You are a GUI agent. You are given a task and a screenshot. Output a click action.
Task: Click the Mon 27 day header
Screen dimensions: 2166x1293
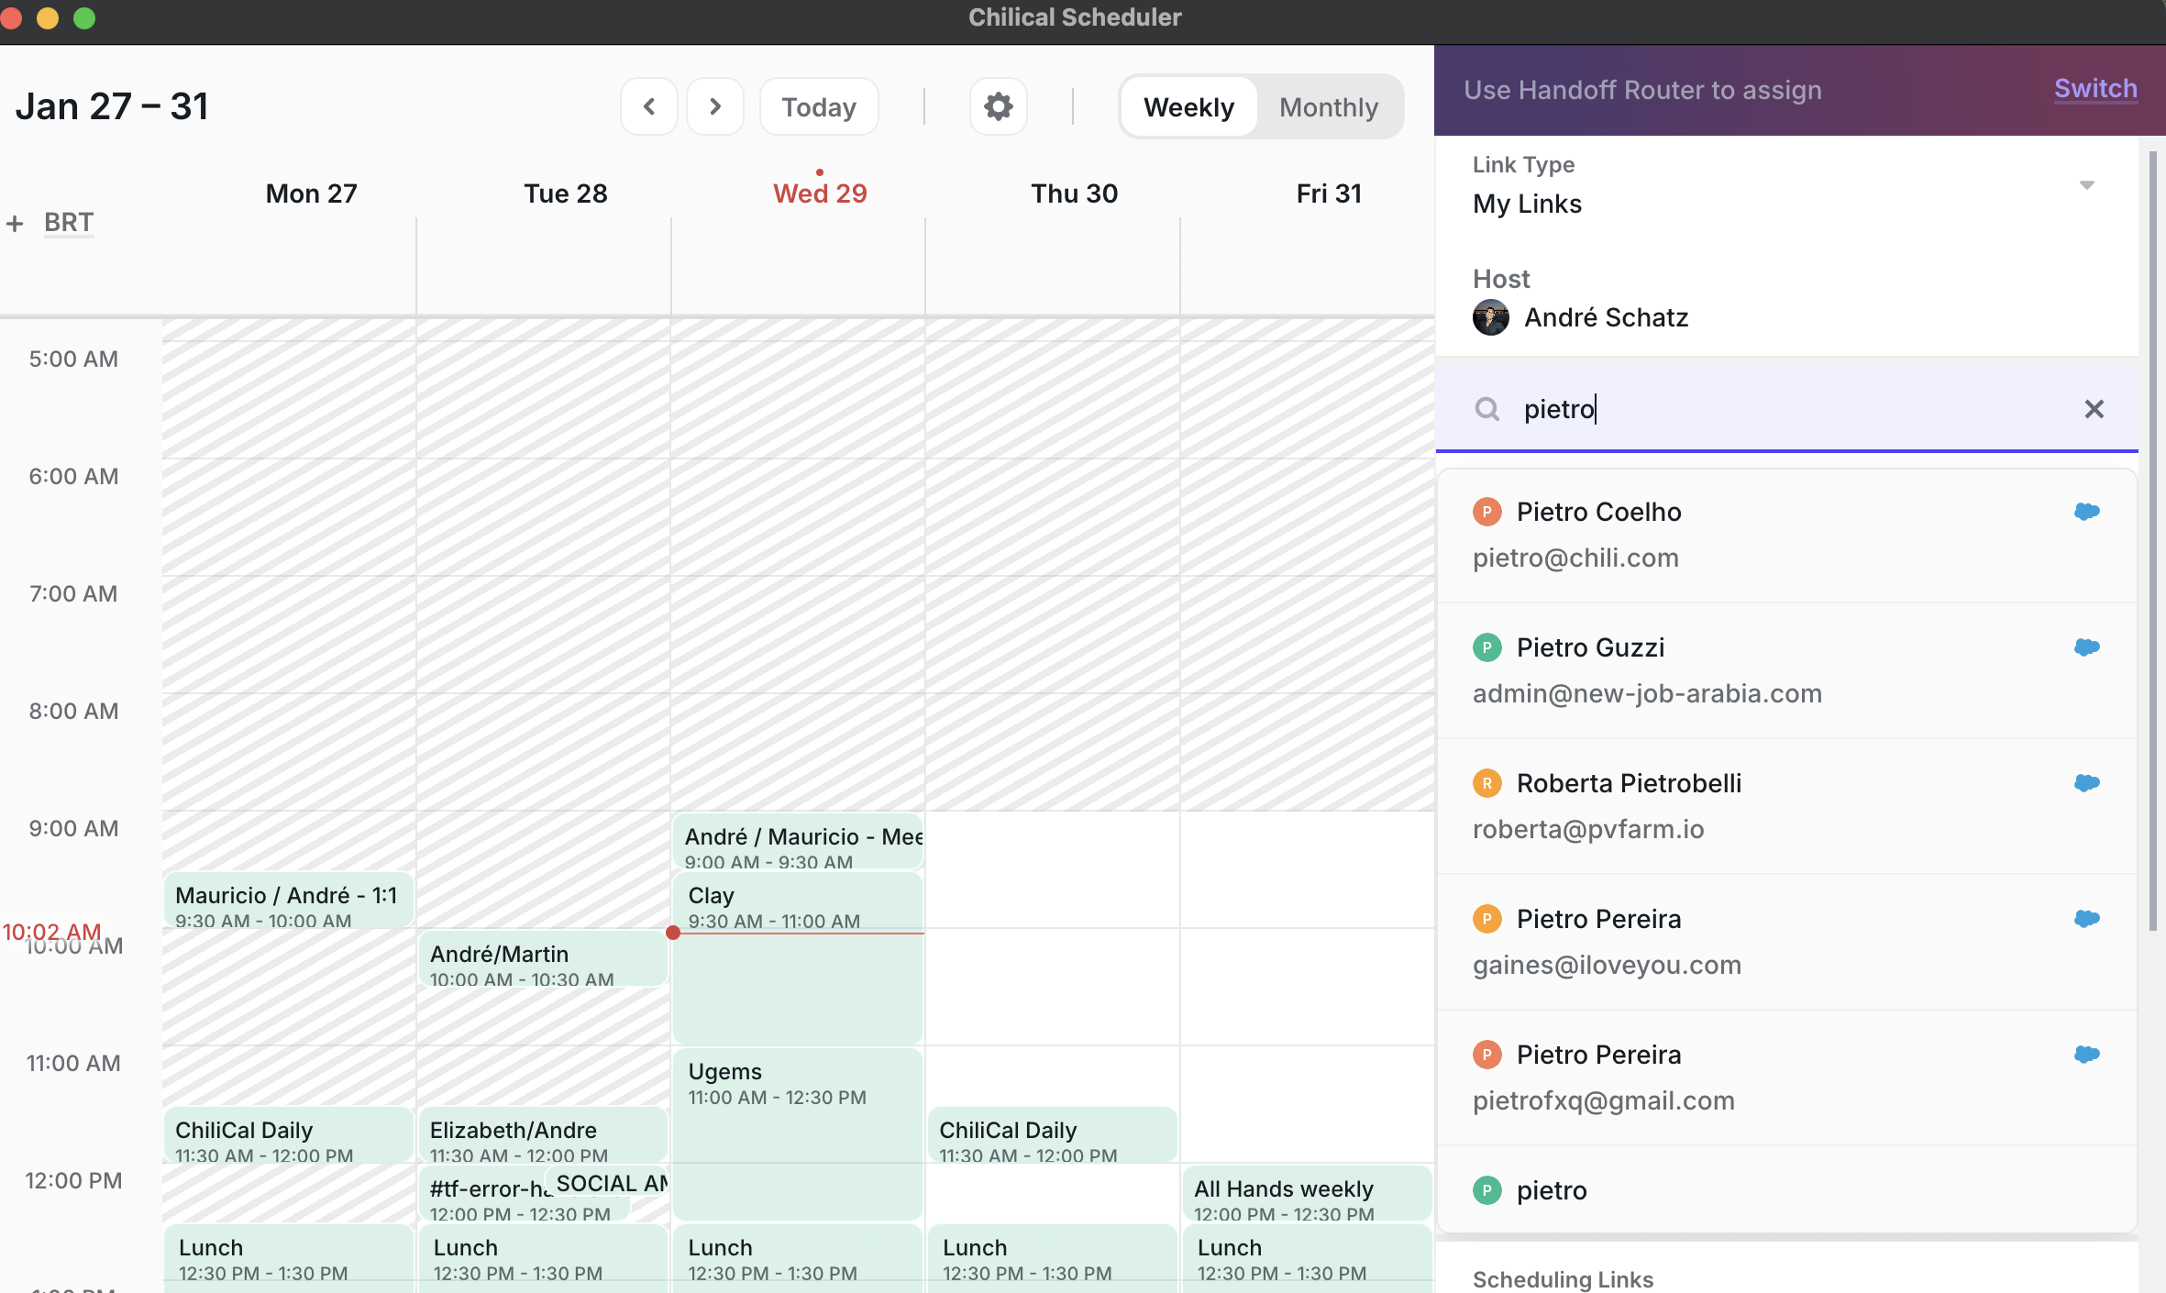click(x=311, y=193)
